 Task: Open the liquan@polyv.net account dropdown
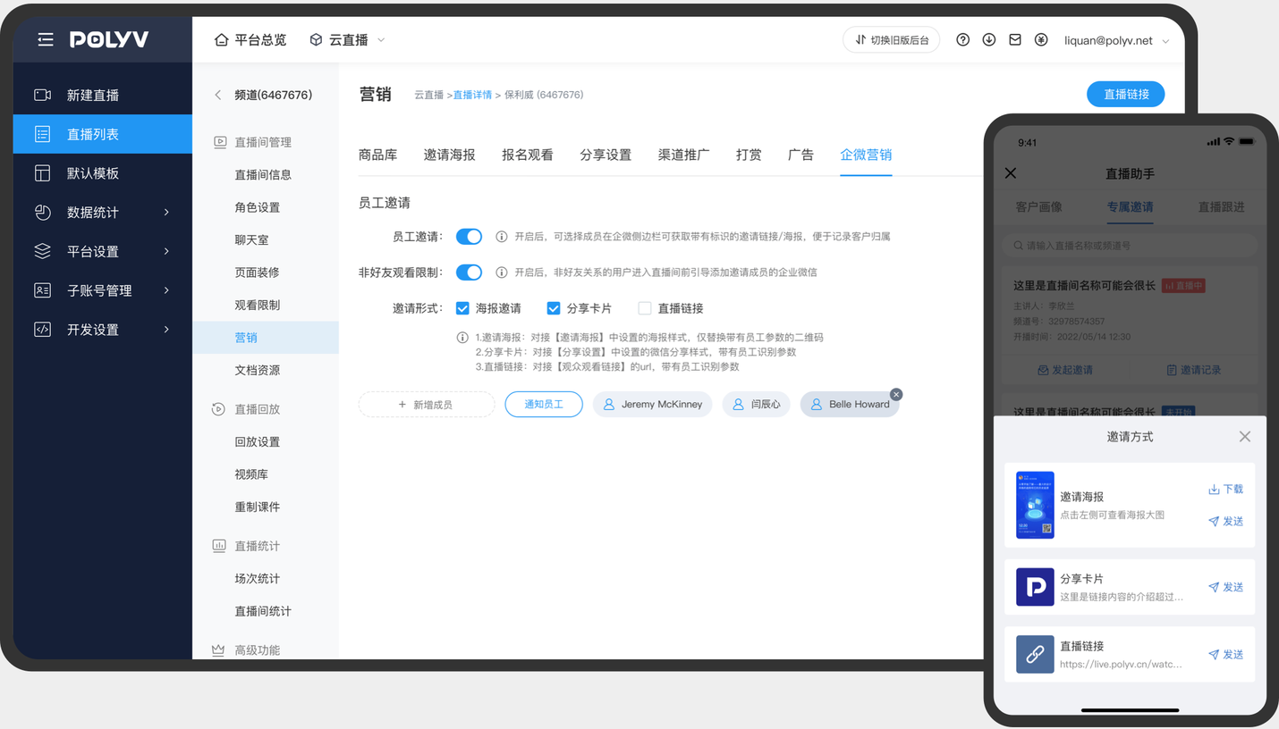coord(1115,40)
